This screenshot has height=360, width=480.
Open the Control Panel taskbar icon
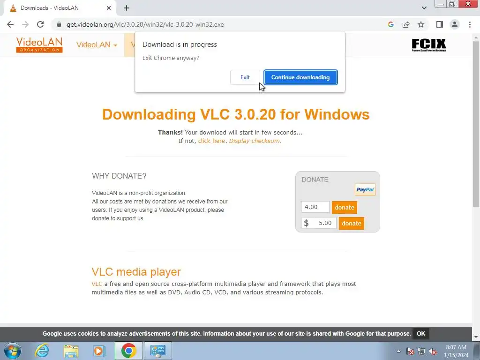[x=157, y=351]
